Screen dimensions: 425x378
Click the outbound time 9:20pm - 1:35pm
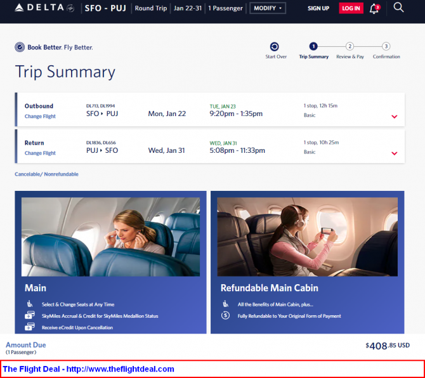point(236,114)
